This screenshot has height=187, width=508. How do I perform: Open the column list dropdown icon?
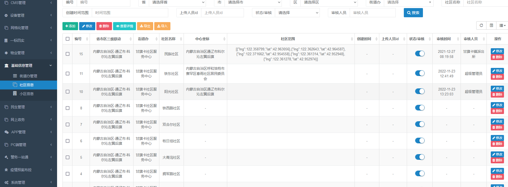pos(502,25)
